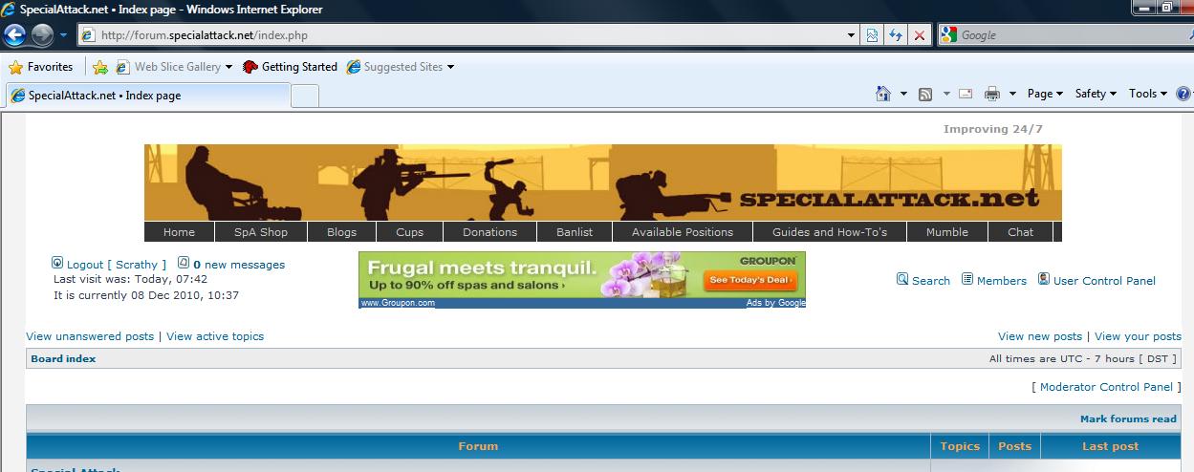The image size is (1194, 472).
Task: Click the magnifier icon beside Search
Action: coord(902,279)
